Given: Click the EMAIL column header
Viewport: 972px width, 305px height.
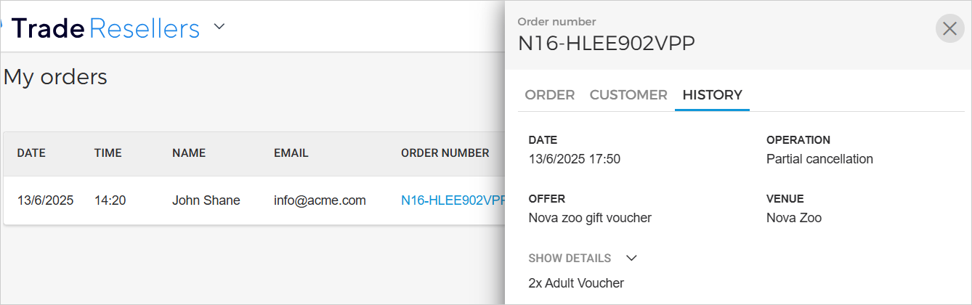Looking at the screenshot, I should coord(291,153).
